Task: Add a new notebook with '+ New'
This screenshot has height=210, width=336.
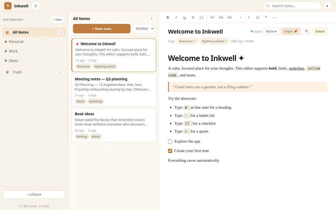Action: coord(57,20)
